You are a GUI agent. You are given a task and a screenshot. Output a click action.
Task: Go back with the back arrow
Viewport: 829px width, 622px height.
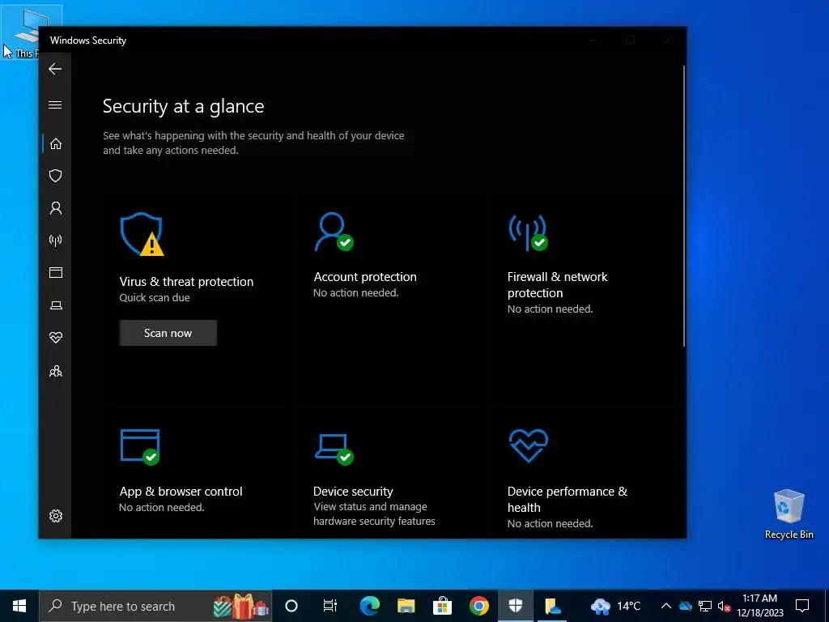click(x=55, y=69)
